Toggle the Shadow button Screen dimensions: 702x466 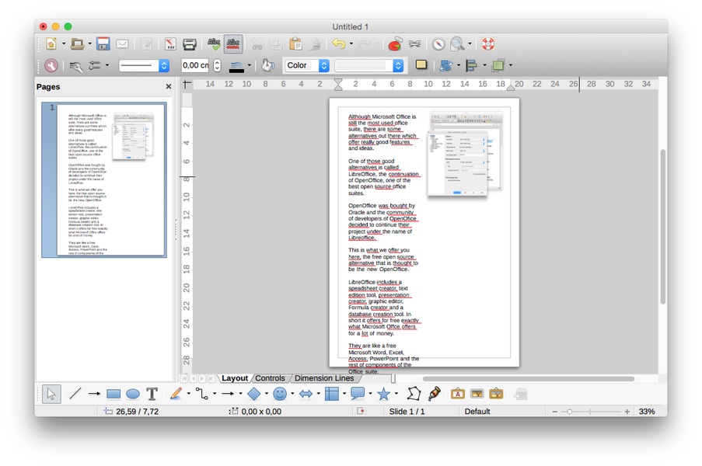tap(421, 64)
